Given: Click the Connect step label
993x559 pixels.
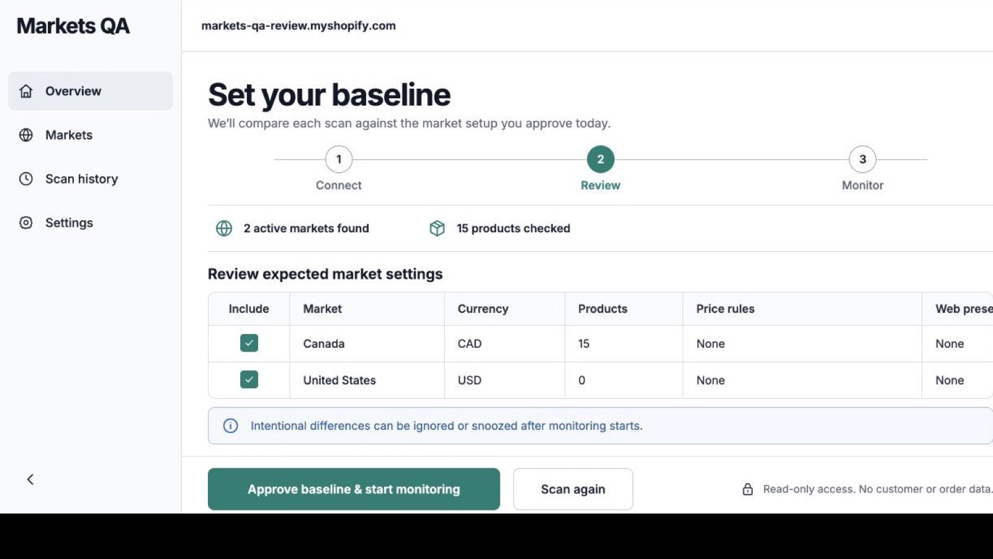Looking at the screenshot, I should [339, 185].
